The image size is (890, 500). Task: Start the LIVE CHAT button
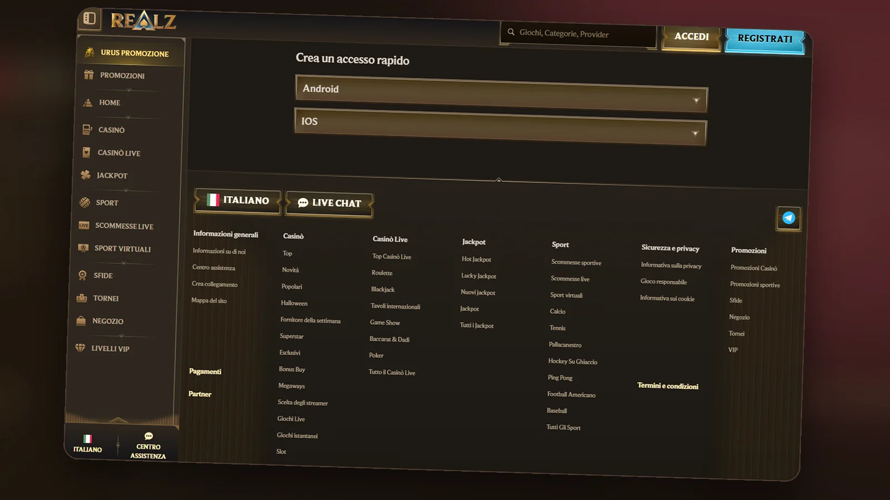pyautogui.click(x=329, y=203)
